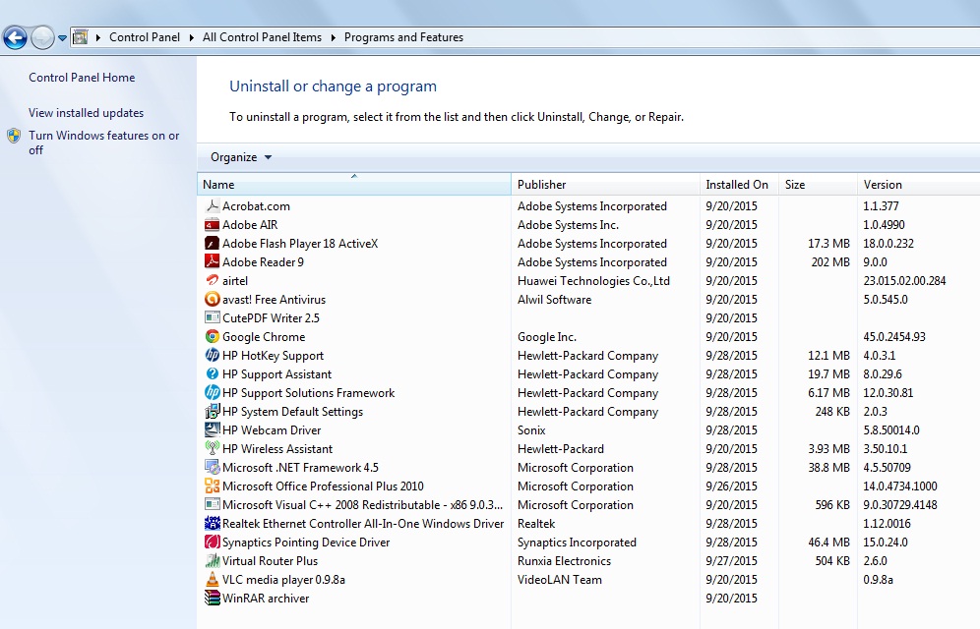Open View installed updates link

click(86, 113)
